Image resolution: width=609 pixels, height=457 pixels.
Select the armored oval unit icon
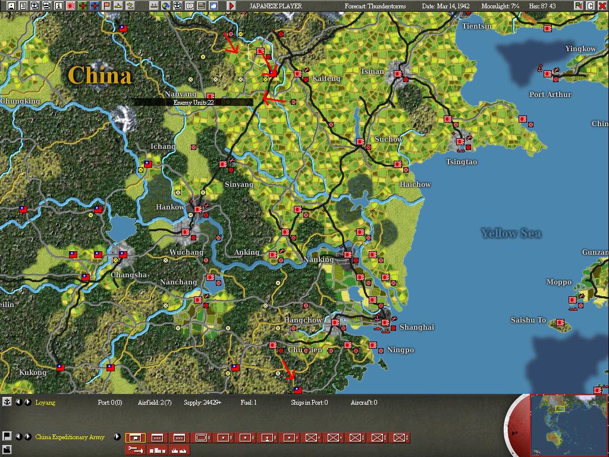pos(201,438)
